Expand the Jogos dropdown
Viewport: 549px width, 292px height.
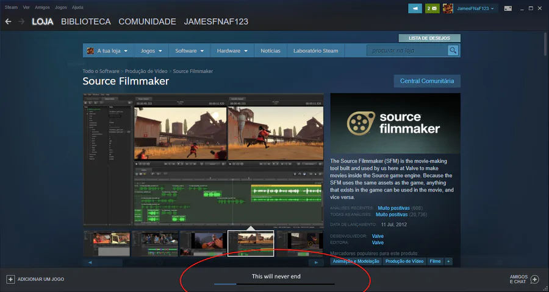click(151, 50)
